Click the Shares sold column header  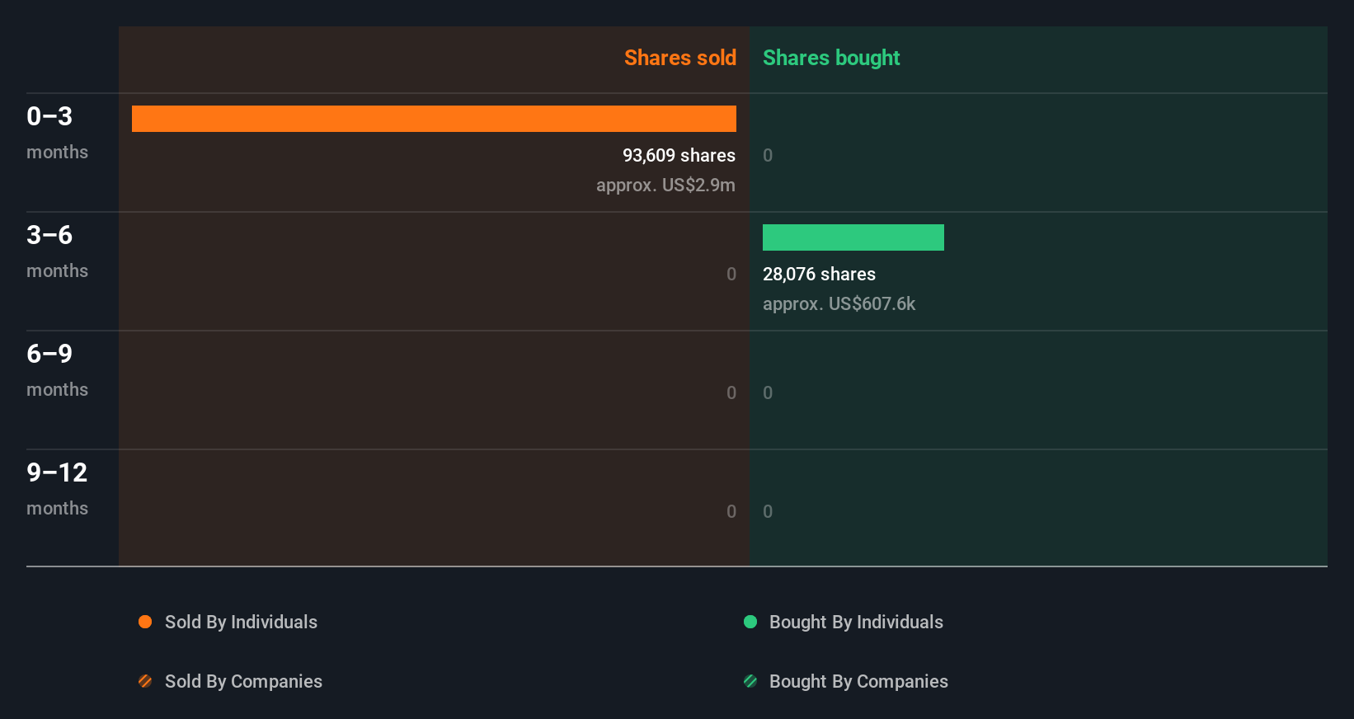pos(680,58)
